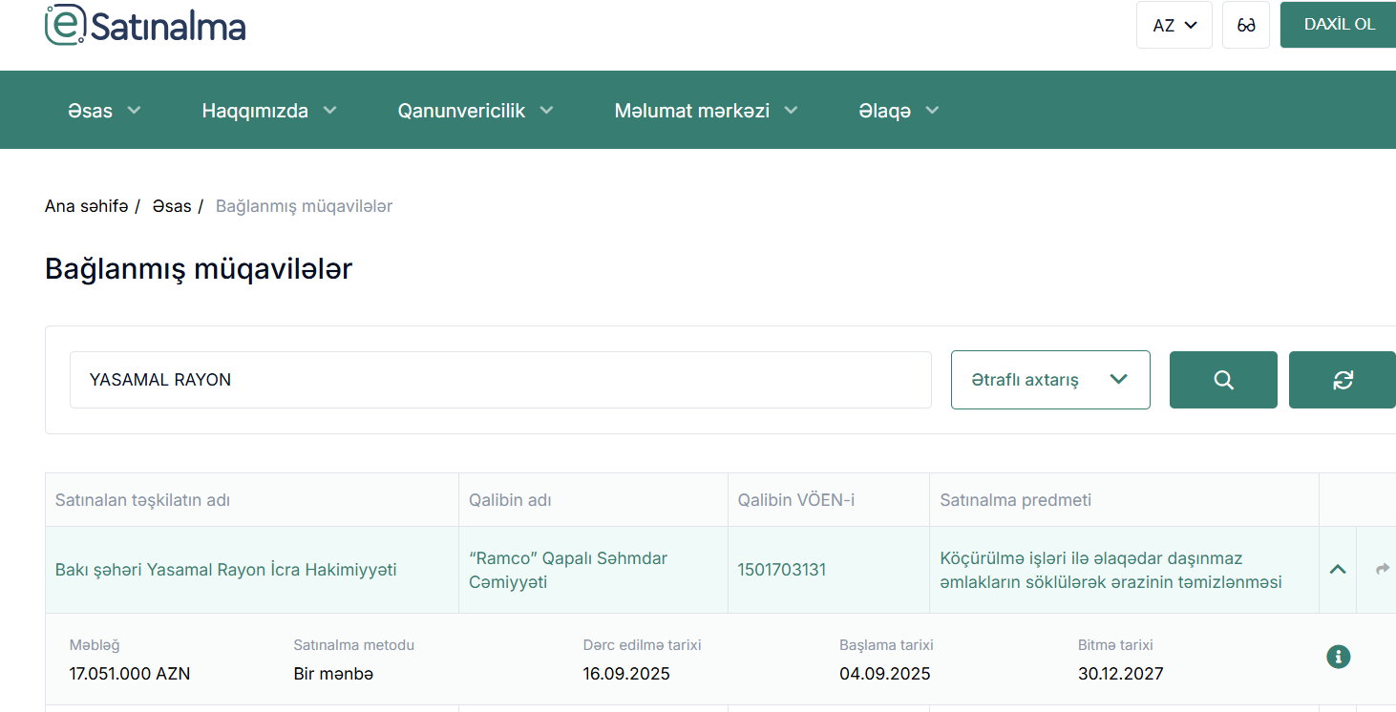Click the refresh arrows reset button
The height and width of the screenshot is (712, 1396).
(x=1343, y=380)
